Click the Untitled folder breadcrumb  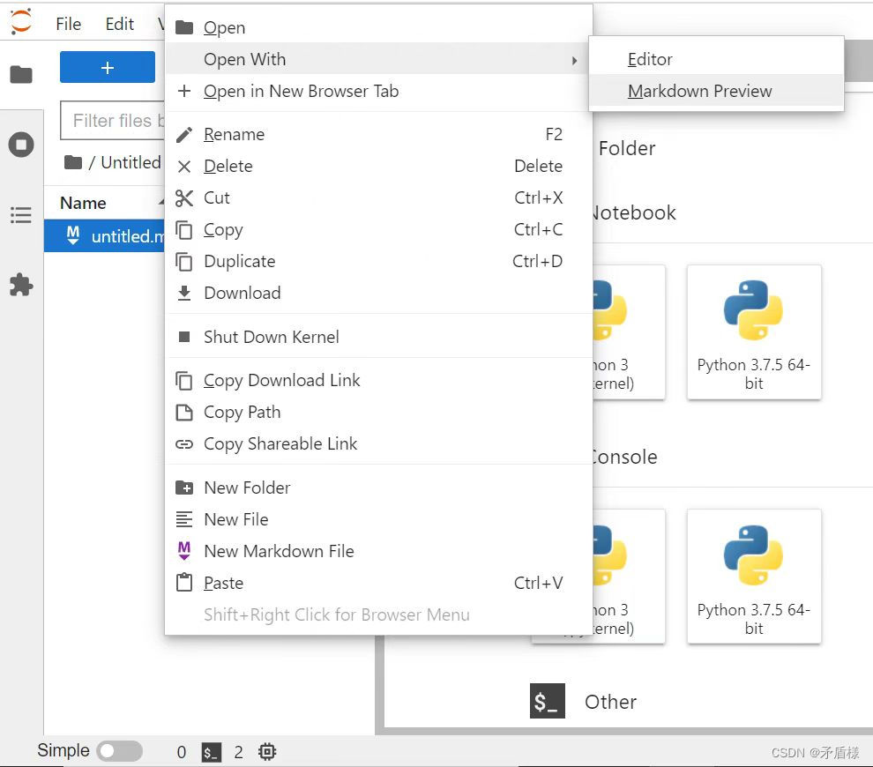pos(131,162)
